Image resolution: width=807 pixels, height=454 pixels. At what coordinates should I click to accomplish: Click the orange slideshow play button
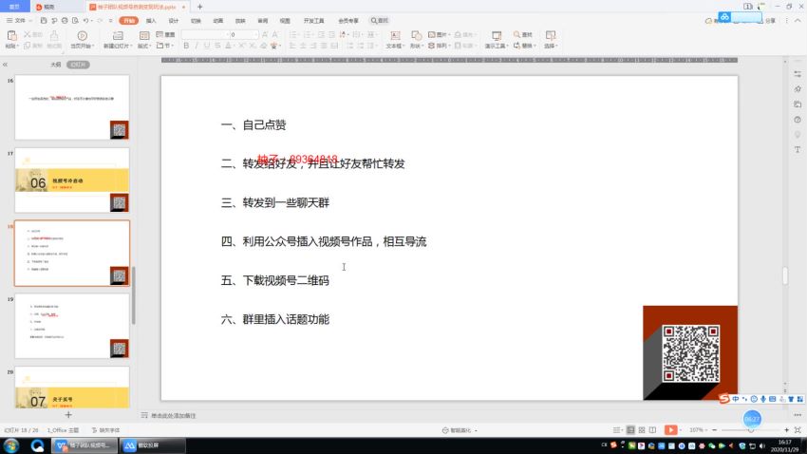click(670, 430)
